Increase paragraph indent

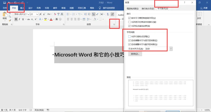click(89, 14)
